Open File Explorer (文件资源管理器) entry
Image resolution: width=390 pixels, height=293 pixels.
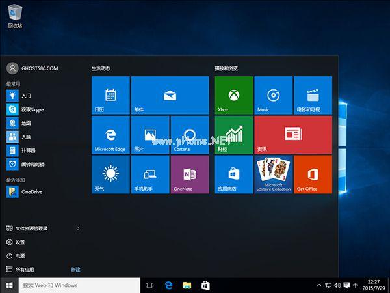coord(27,229)
